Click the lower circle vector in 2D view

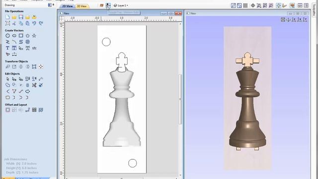(133, 163)
